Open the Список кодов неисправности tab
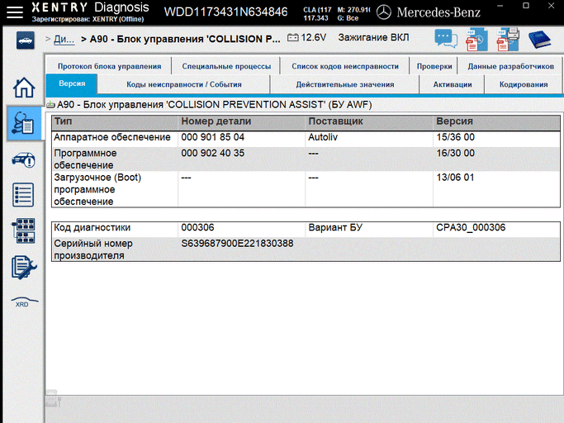Image resolution: width=564 pixels, height=423 pixels. [345, 66]
